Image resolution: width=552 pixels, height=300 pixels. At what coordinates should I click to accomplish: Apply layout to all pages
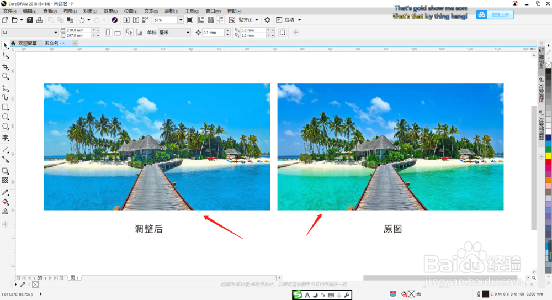[129, 33]
